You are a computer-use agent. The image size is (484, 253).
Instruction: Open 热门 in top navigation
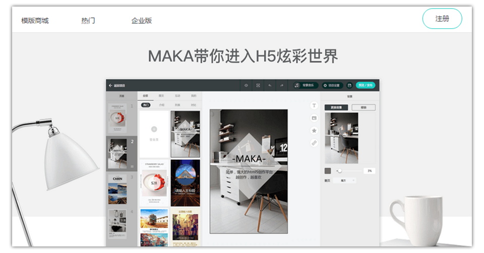coord(88,21)
